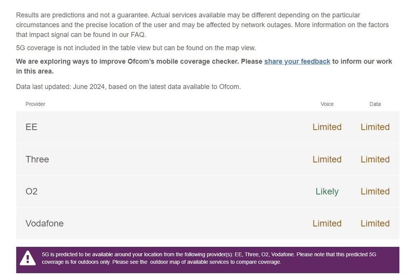Image resolution: width=416 pixels, height=280 pixels.
Task: Click the purple 5G availability notice text
Action: [208, 259]
